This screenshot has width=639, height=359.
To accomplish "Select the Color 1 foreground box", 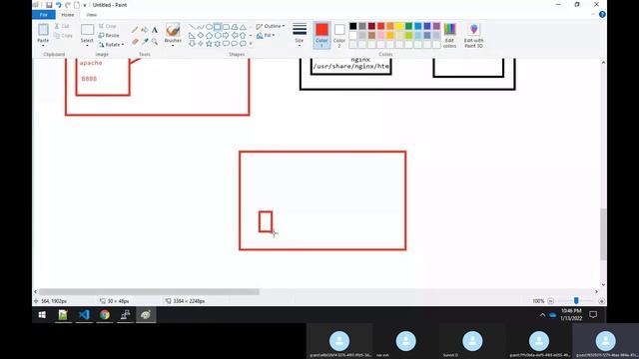I will (x=321, y=35).
